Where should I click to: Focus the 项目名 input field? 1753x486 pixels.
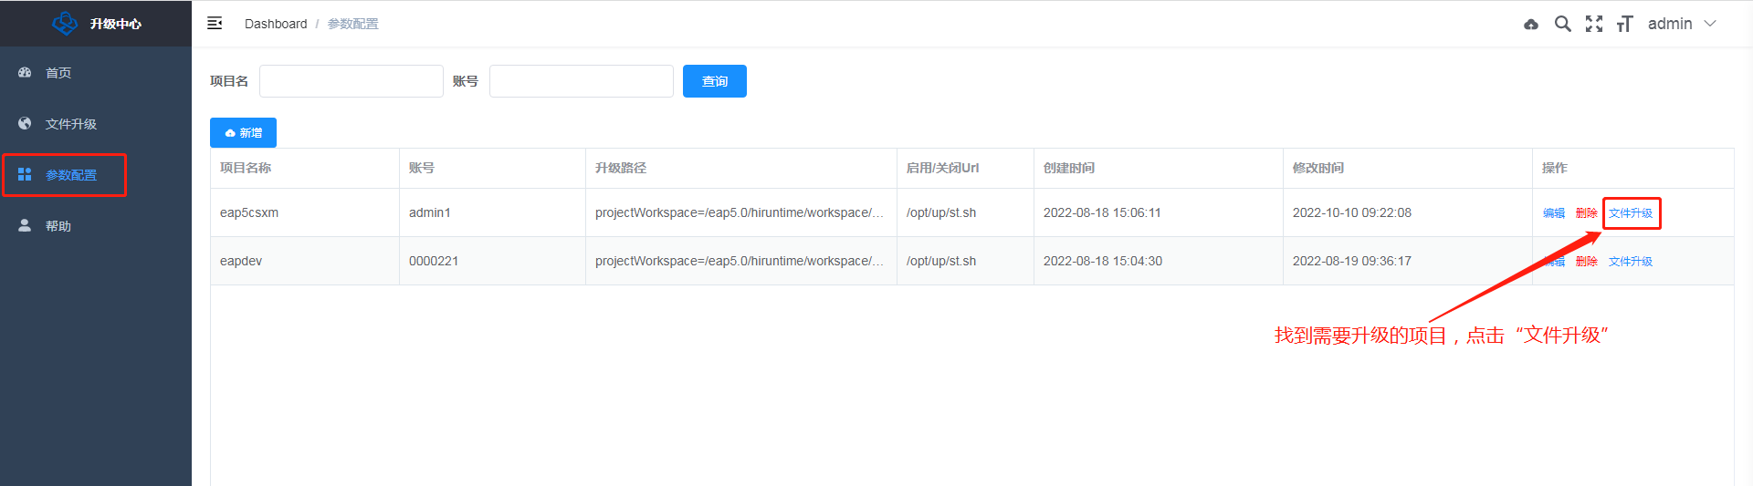click(x=351, y=81)
